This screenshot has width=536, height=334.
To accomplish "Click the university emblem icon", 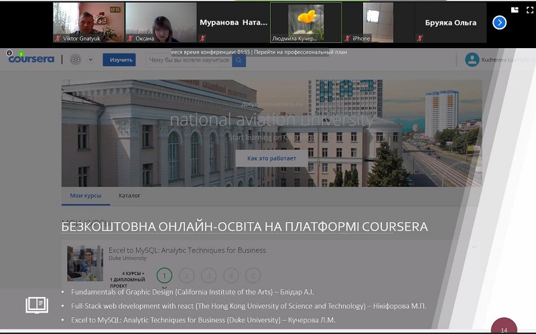I will [x=75, y=60].
